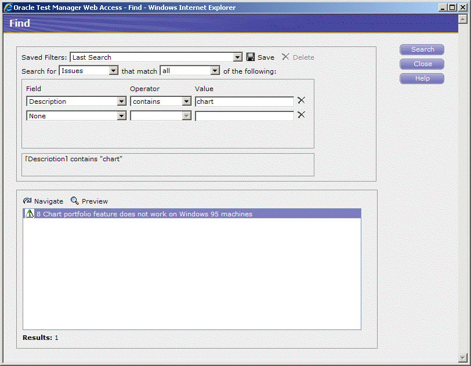Open the Search for Issues dropdown
This screenshot has height=366, width=471.
point(113,71)
